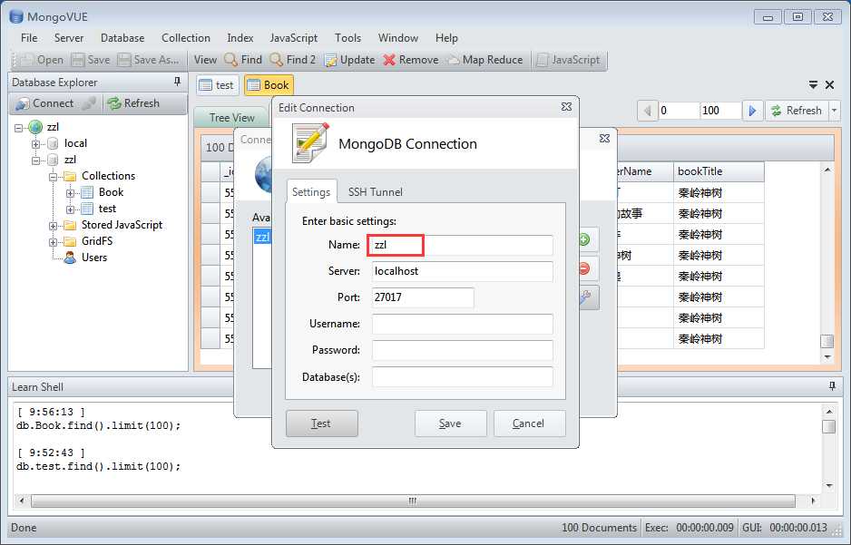Viewport: 851px width, 545px height.
Task: Select the Book collection in tree
Action: 103,192
